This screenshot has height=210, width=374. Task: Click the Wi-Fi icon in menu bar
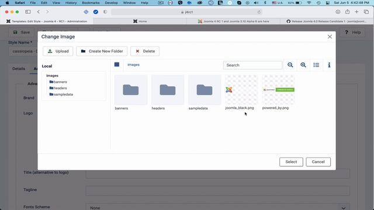click(309, 2)
